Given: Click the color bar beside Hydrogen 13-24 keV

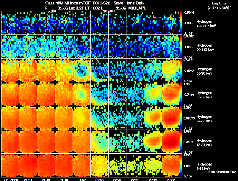Looking at the screenshot, I should click(181, 141).
